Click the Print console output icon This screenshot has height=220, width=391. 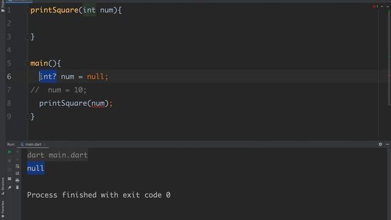[17, 180]
